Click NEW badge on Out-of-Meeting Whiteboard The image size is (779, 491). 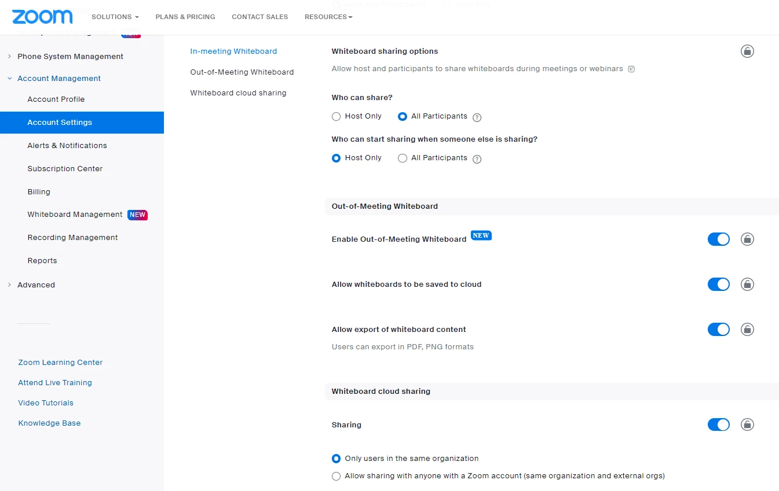click(481, 235)
